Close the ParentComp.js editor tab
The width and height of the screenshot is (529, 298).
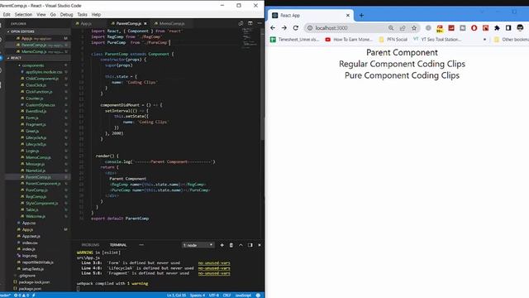click(145, 24)
